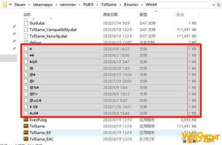
Task: Select TslGame_Compatibility.dat file icon
Action: tap(26, 30)
